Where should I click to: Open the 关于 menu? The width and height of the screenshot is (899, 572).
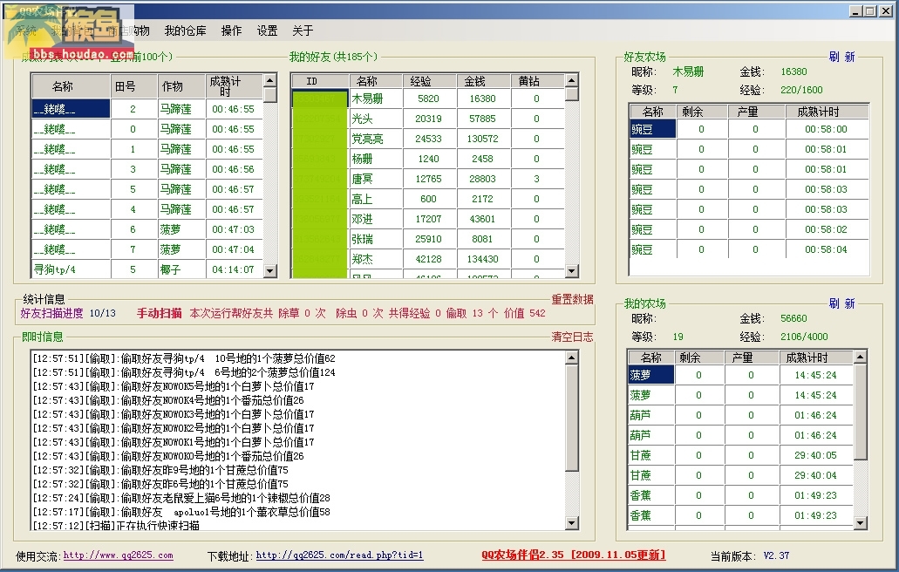pyautogui.click(x=303, y=31)
